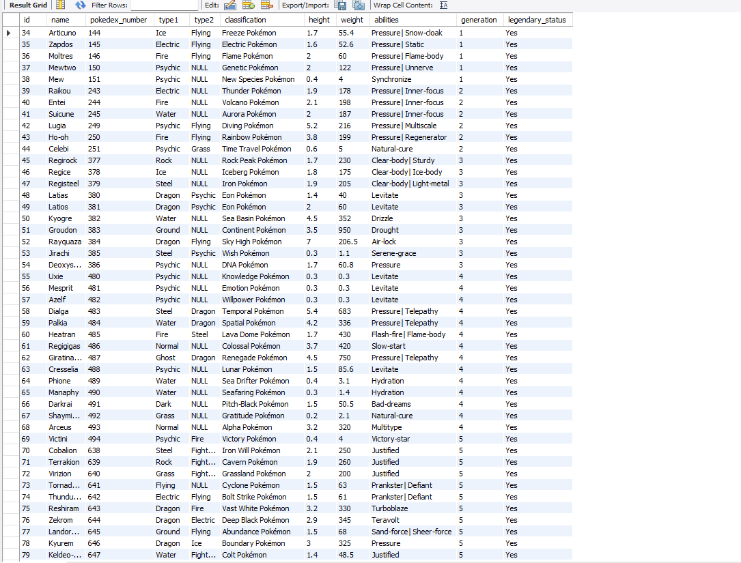Click the pokedex_number column header

[120, 20]
